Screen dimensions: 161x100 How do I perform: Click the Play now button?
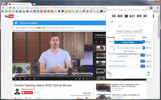120,31
